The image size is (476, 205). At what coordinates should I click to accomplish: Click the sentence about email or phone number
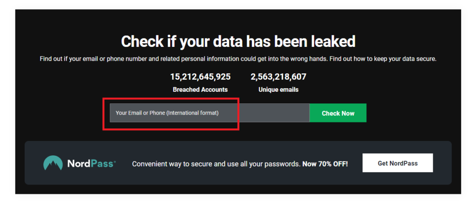pyautogui.click(x=181, y=59)
